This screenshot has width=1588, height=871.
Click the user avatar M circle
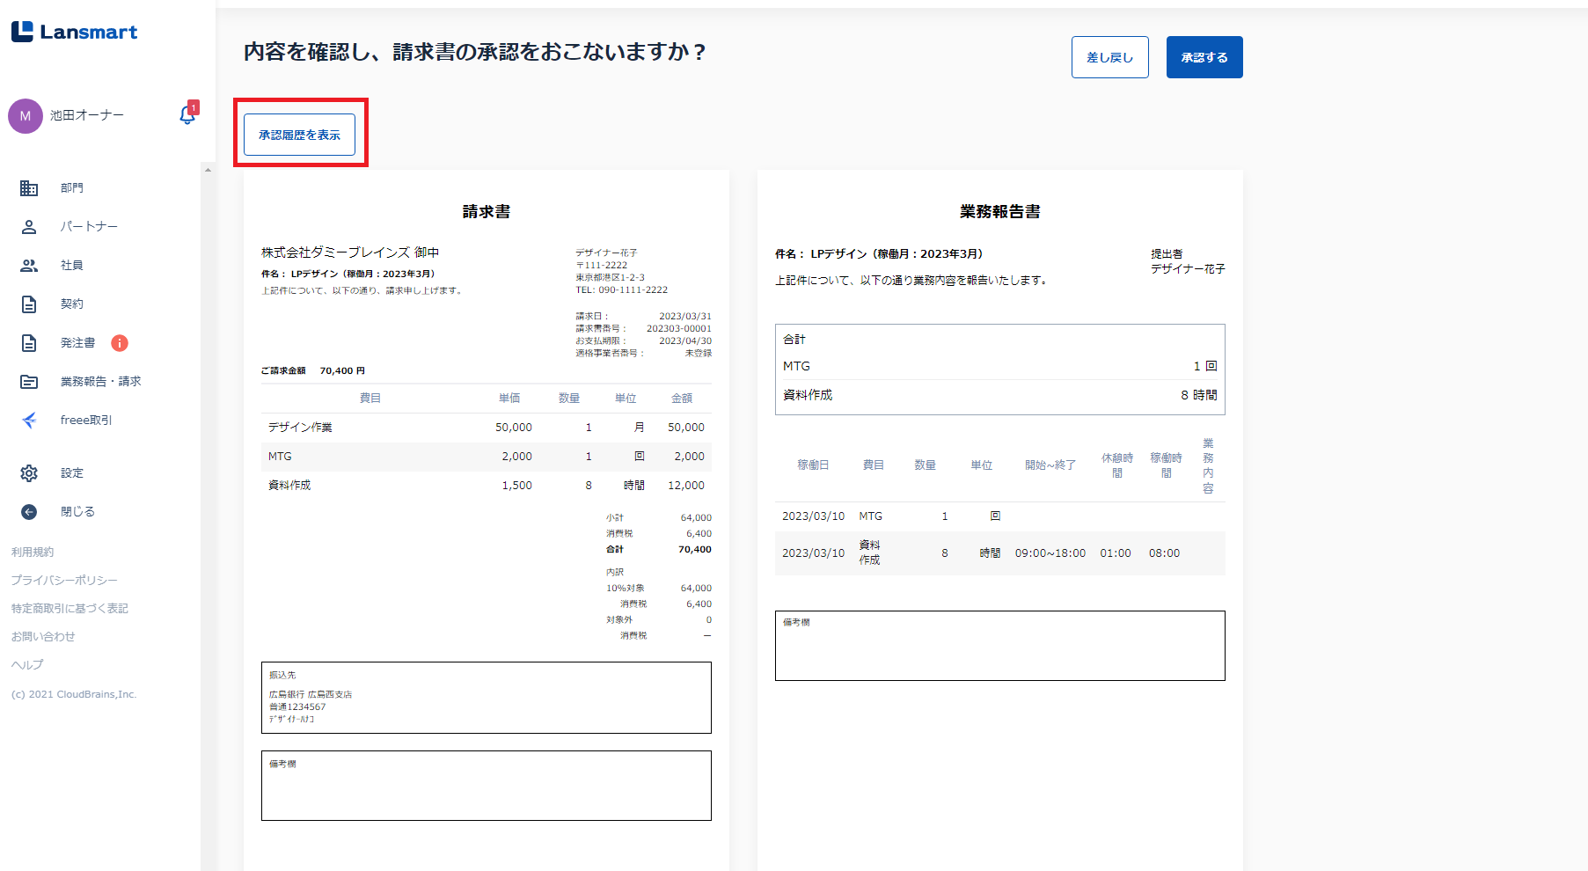26,116
